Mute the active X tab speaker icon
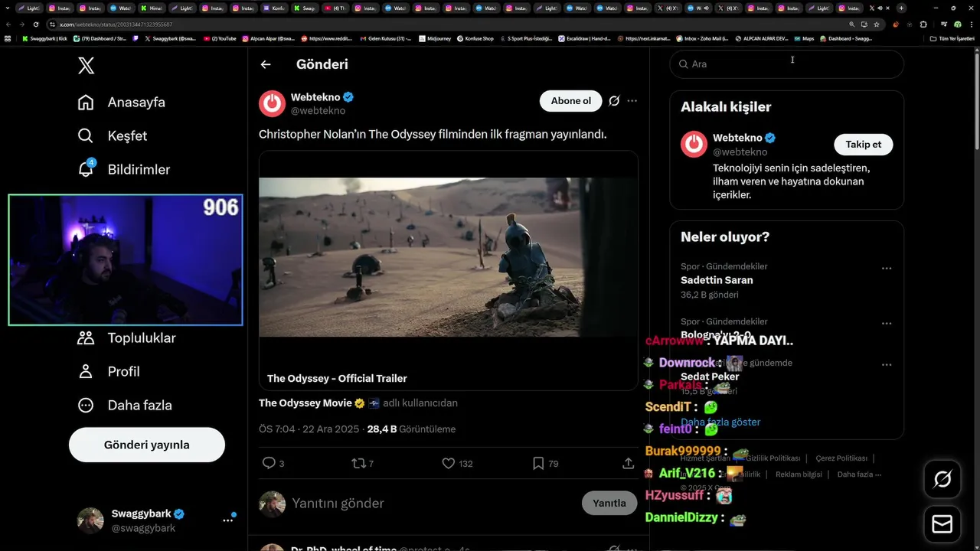980x551 pixels. coord(879,8)
